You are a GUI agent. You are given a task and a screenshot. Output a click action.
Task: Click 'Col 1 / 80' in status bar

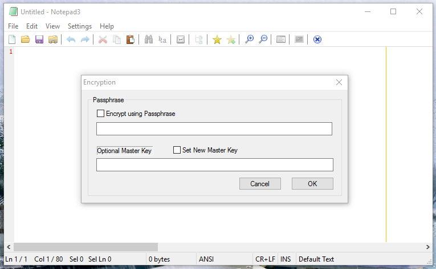coord(48,259)
